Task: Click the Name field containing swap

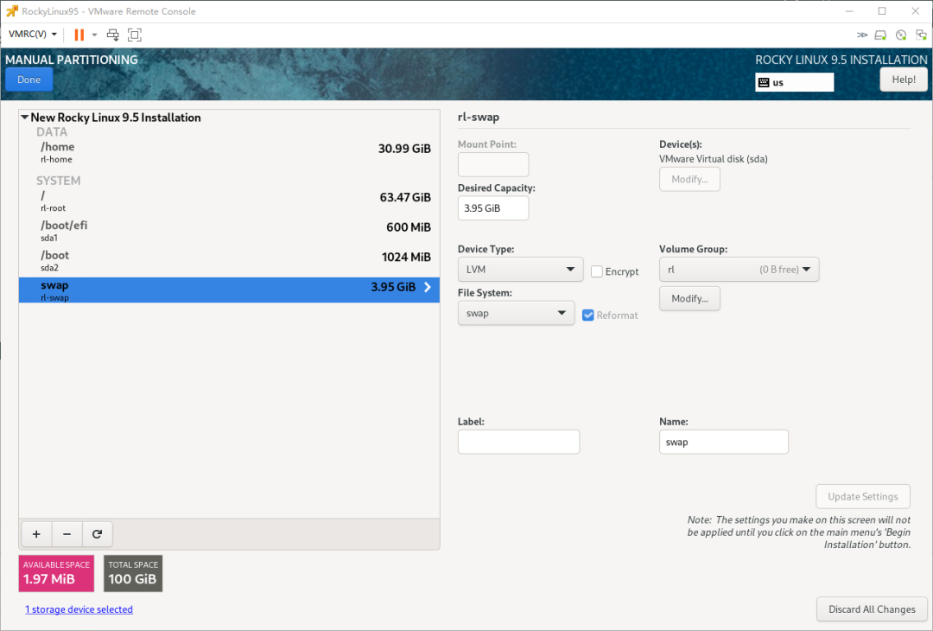Action: [x=724, y=442]
